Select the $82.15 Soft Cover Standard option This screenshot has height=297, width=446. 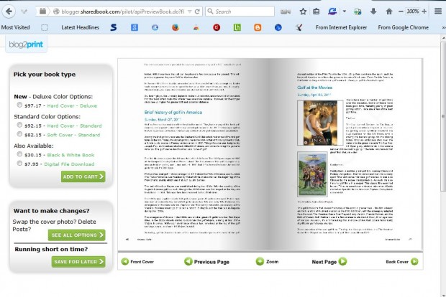(x=19, y=134)
